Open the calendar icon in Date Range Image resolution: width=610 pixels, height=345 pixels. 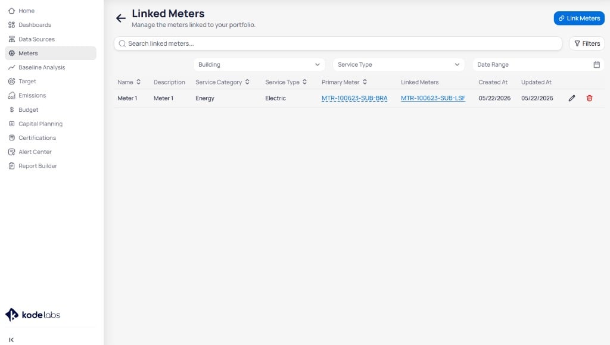coord(597,64)
